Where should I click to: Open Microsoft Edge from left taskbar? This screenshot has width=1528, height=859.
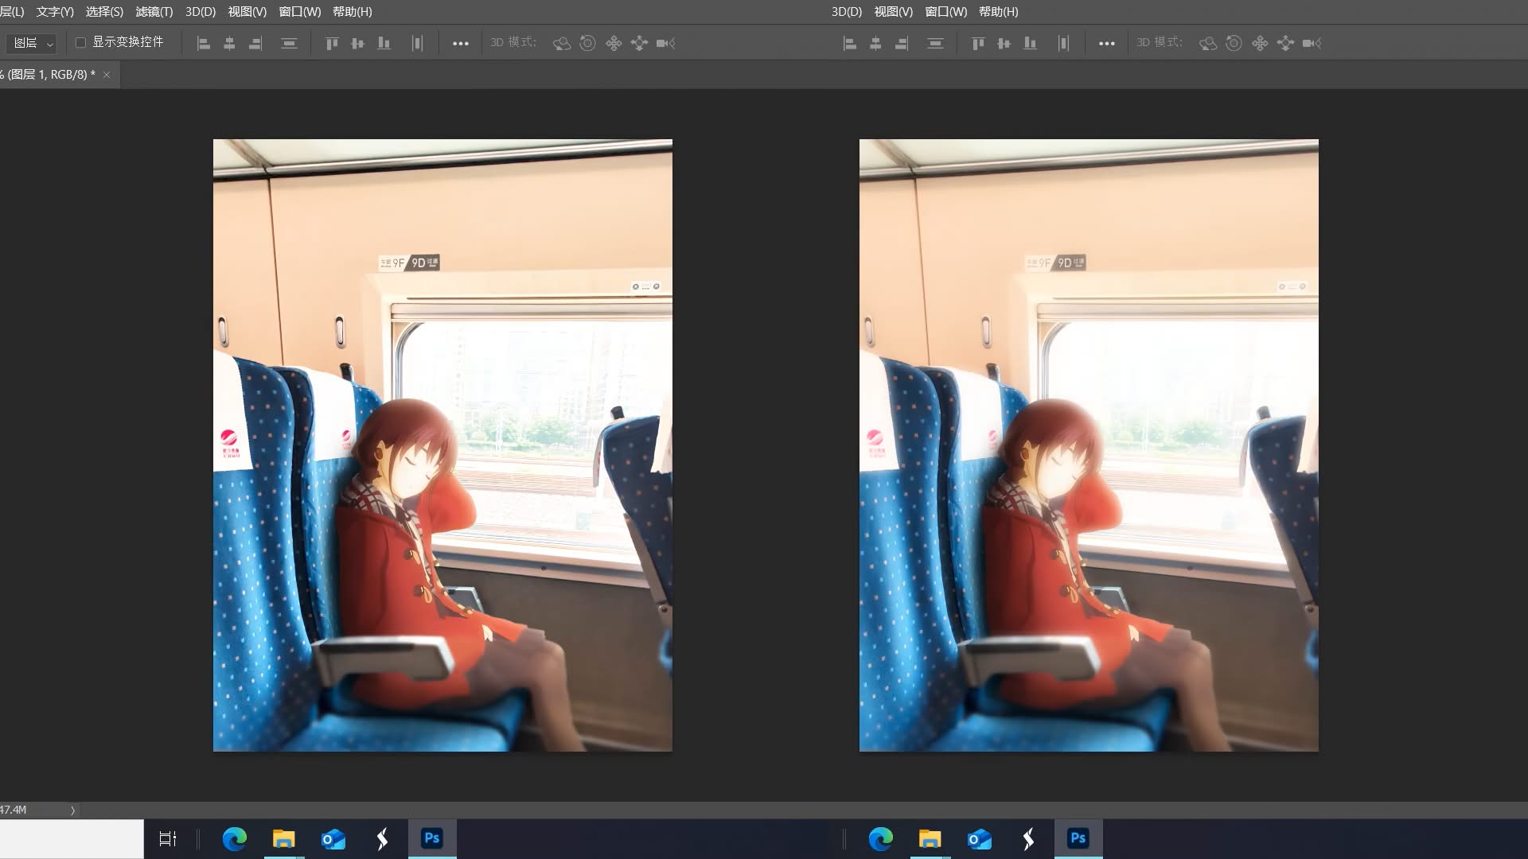[x=235, y=839]
